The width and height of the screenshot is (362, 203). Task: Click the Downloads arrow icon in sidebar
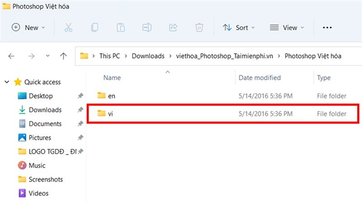click(22, 110)
